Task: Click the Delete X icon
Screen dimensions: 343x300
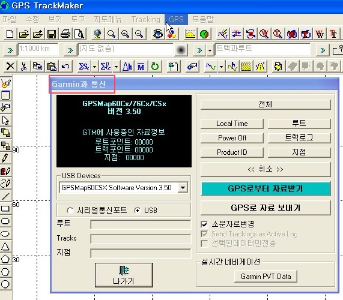Action: coord(10,66)
